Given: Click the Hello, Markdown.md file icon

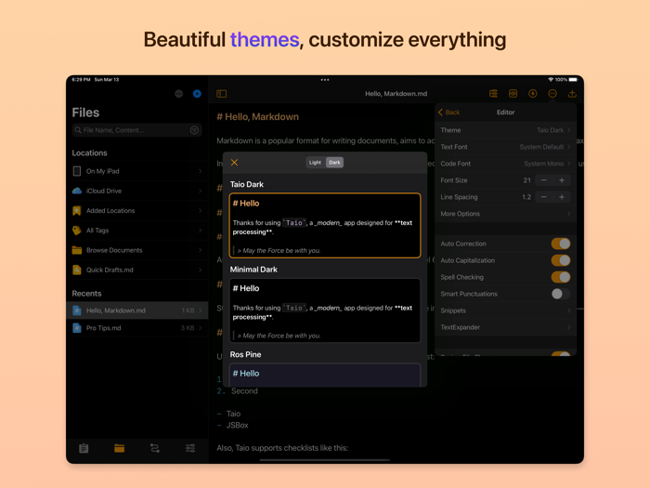Looking at the screenshot, I should (x=77, y=310).
